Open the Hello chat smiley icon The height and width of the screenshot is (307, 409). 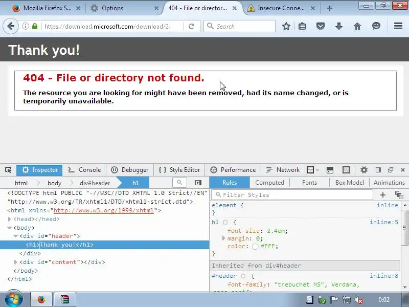pos(376,26)
